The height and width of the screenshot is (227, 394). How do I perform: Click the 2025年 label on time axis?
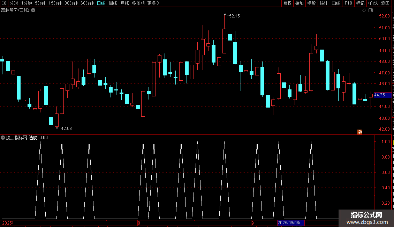9,223
